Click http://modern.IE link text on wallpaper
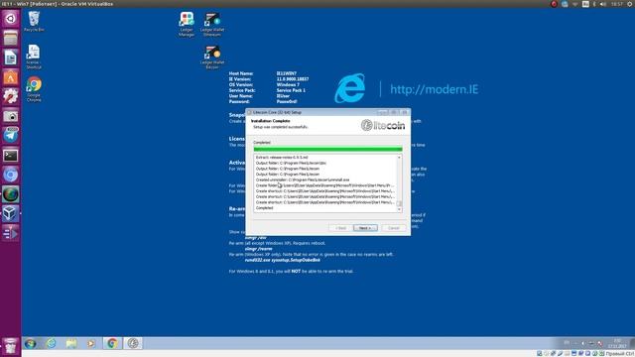 pyautogui.click(x=435, y=89)
